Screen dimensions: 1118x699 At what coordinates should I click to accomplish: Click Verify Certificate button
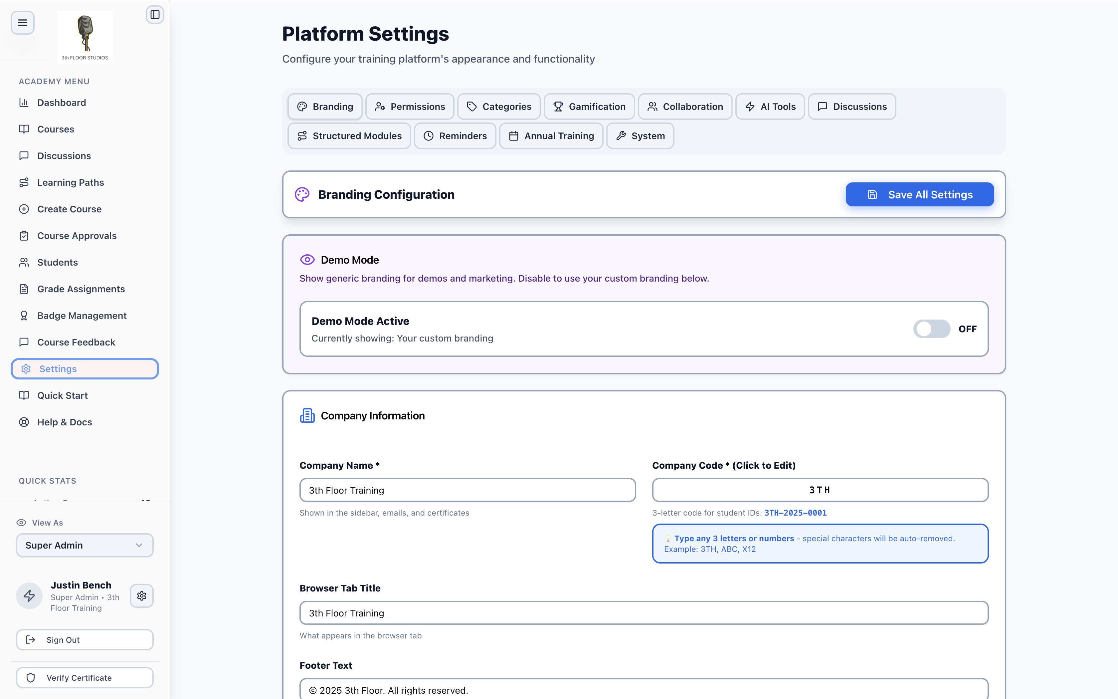(x=85, y=678)
